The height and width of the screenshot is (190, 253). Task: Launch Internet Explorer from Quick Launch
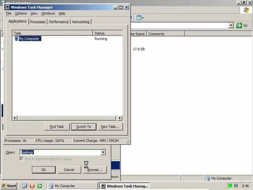(25, 186)
